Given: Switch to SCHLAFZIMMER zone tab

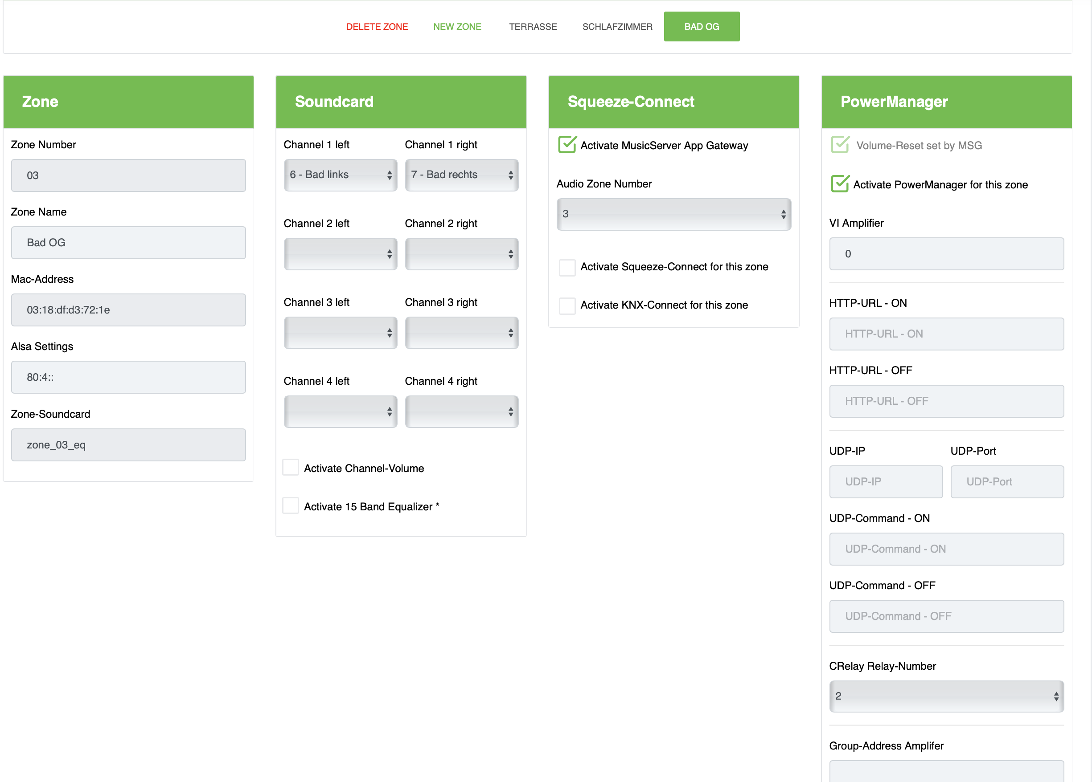Looking at the screenshot, I should click(617, 26).
